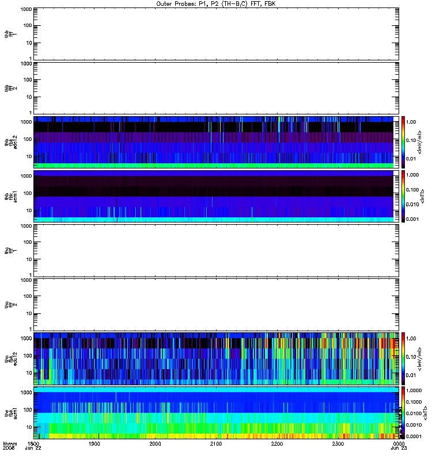
Task: Click the thc fbk scm1 spectrogram panel
Action: (x=217, y=413)
